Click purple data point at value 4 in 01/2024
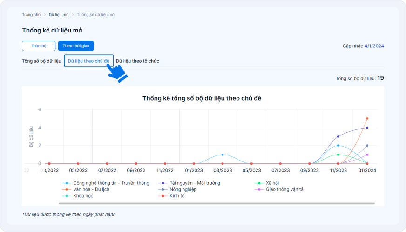 click(x=367, y=128)
